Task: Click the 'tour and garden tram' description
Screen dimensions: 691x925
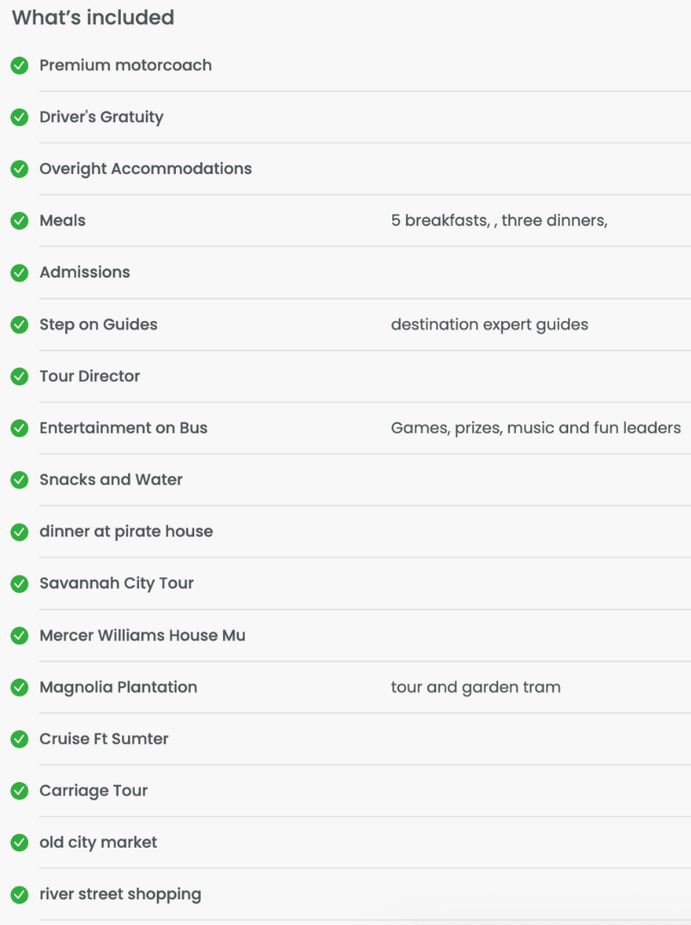Action: [476, 687]
